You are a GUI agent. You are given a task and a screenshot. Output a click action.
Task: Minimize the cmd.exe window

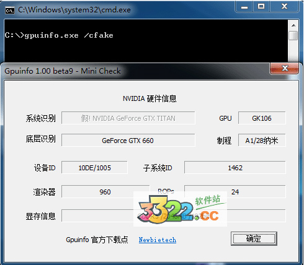click(244, 7)
